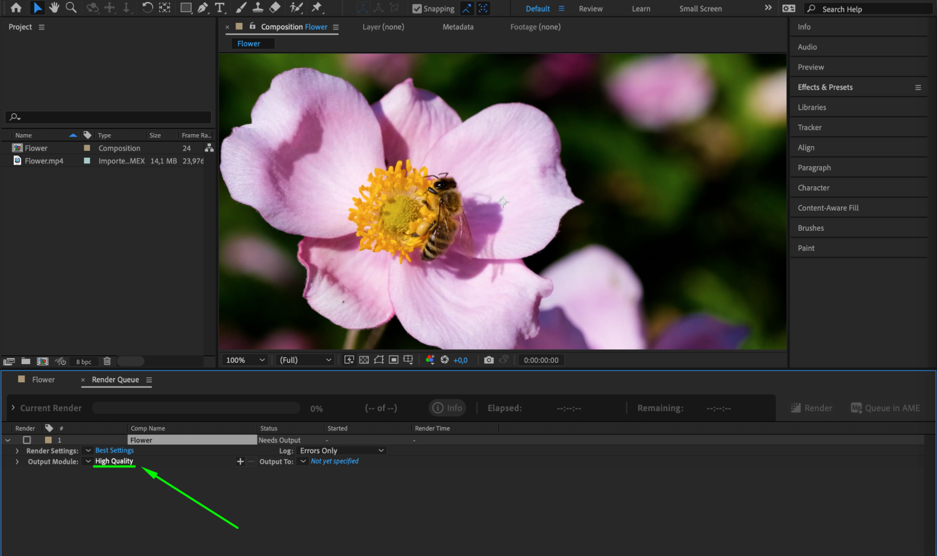Viewport: 937px width, 556px height.
Task: Select the Hand tool
Action: [x=54, y=7]
